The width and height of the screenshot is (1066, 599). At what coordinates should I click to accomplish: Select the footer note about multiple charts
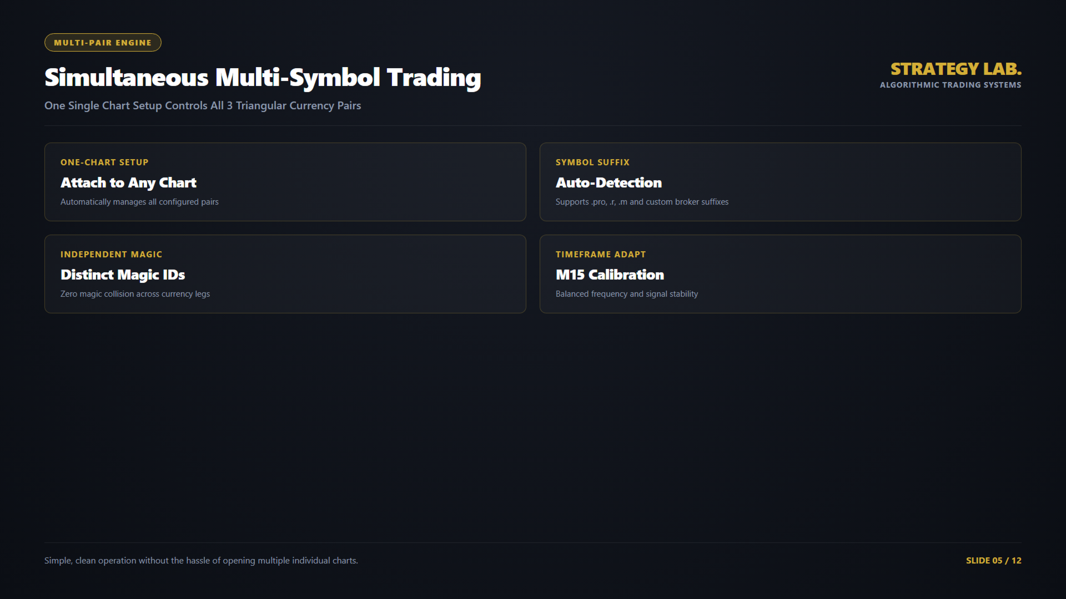201,561
